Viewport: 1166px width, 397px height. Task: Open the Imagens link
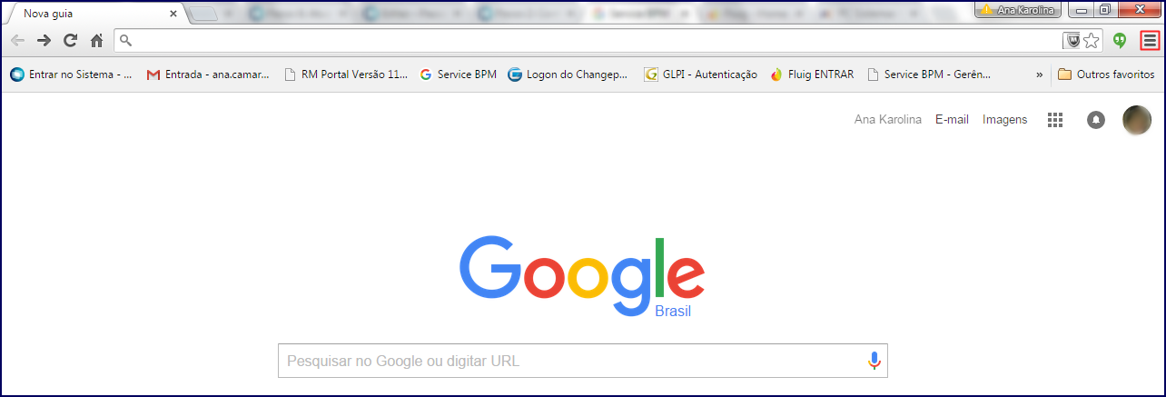pos(1005,119)
